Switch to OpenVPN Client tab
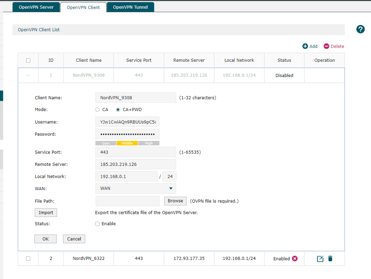Image resolution: width=371 pixels, height=279 pixels. (x=83, y=7)
